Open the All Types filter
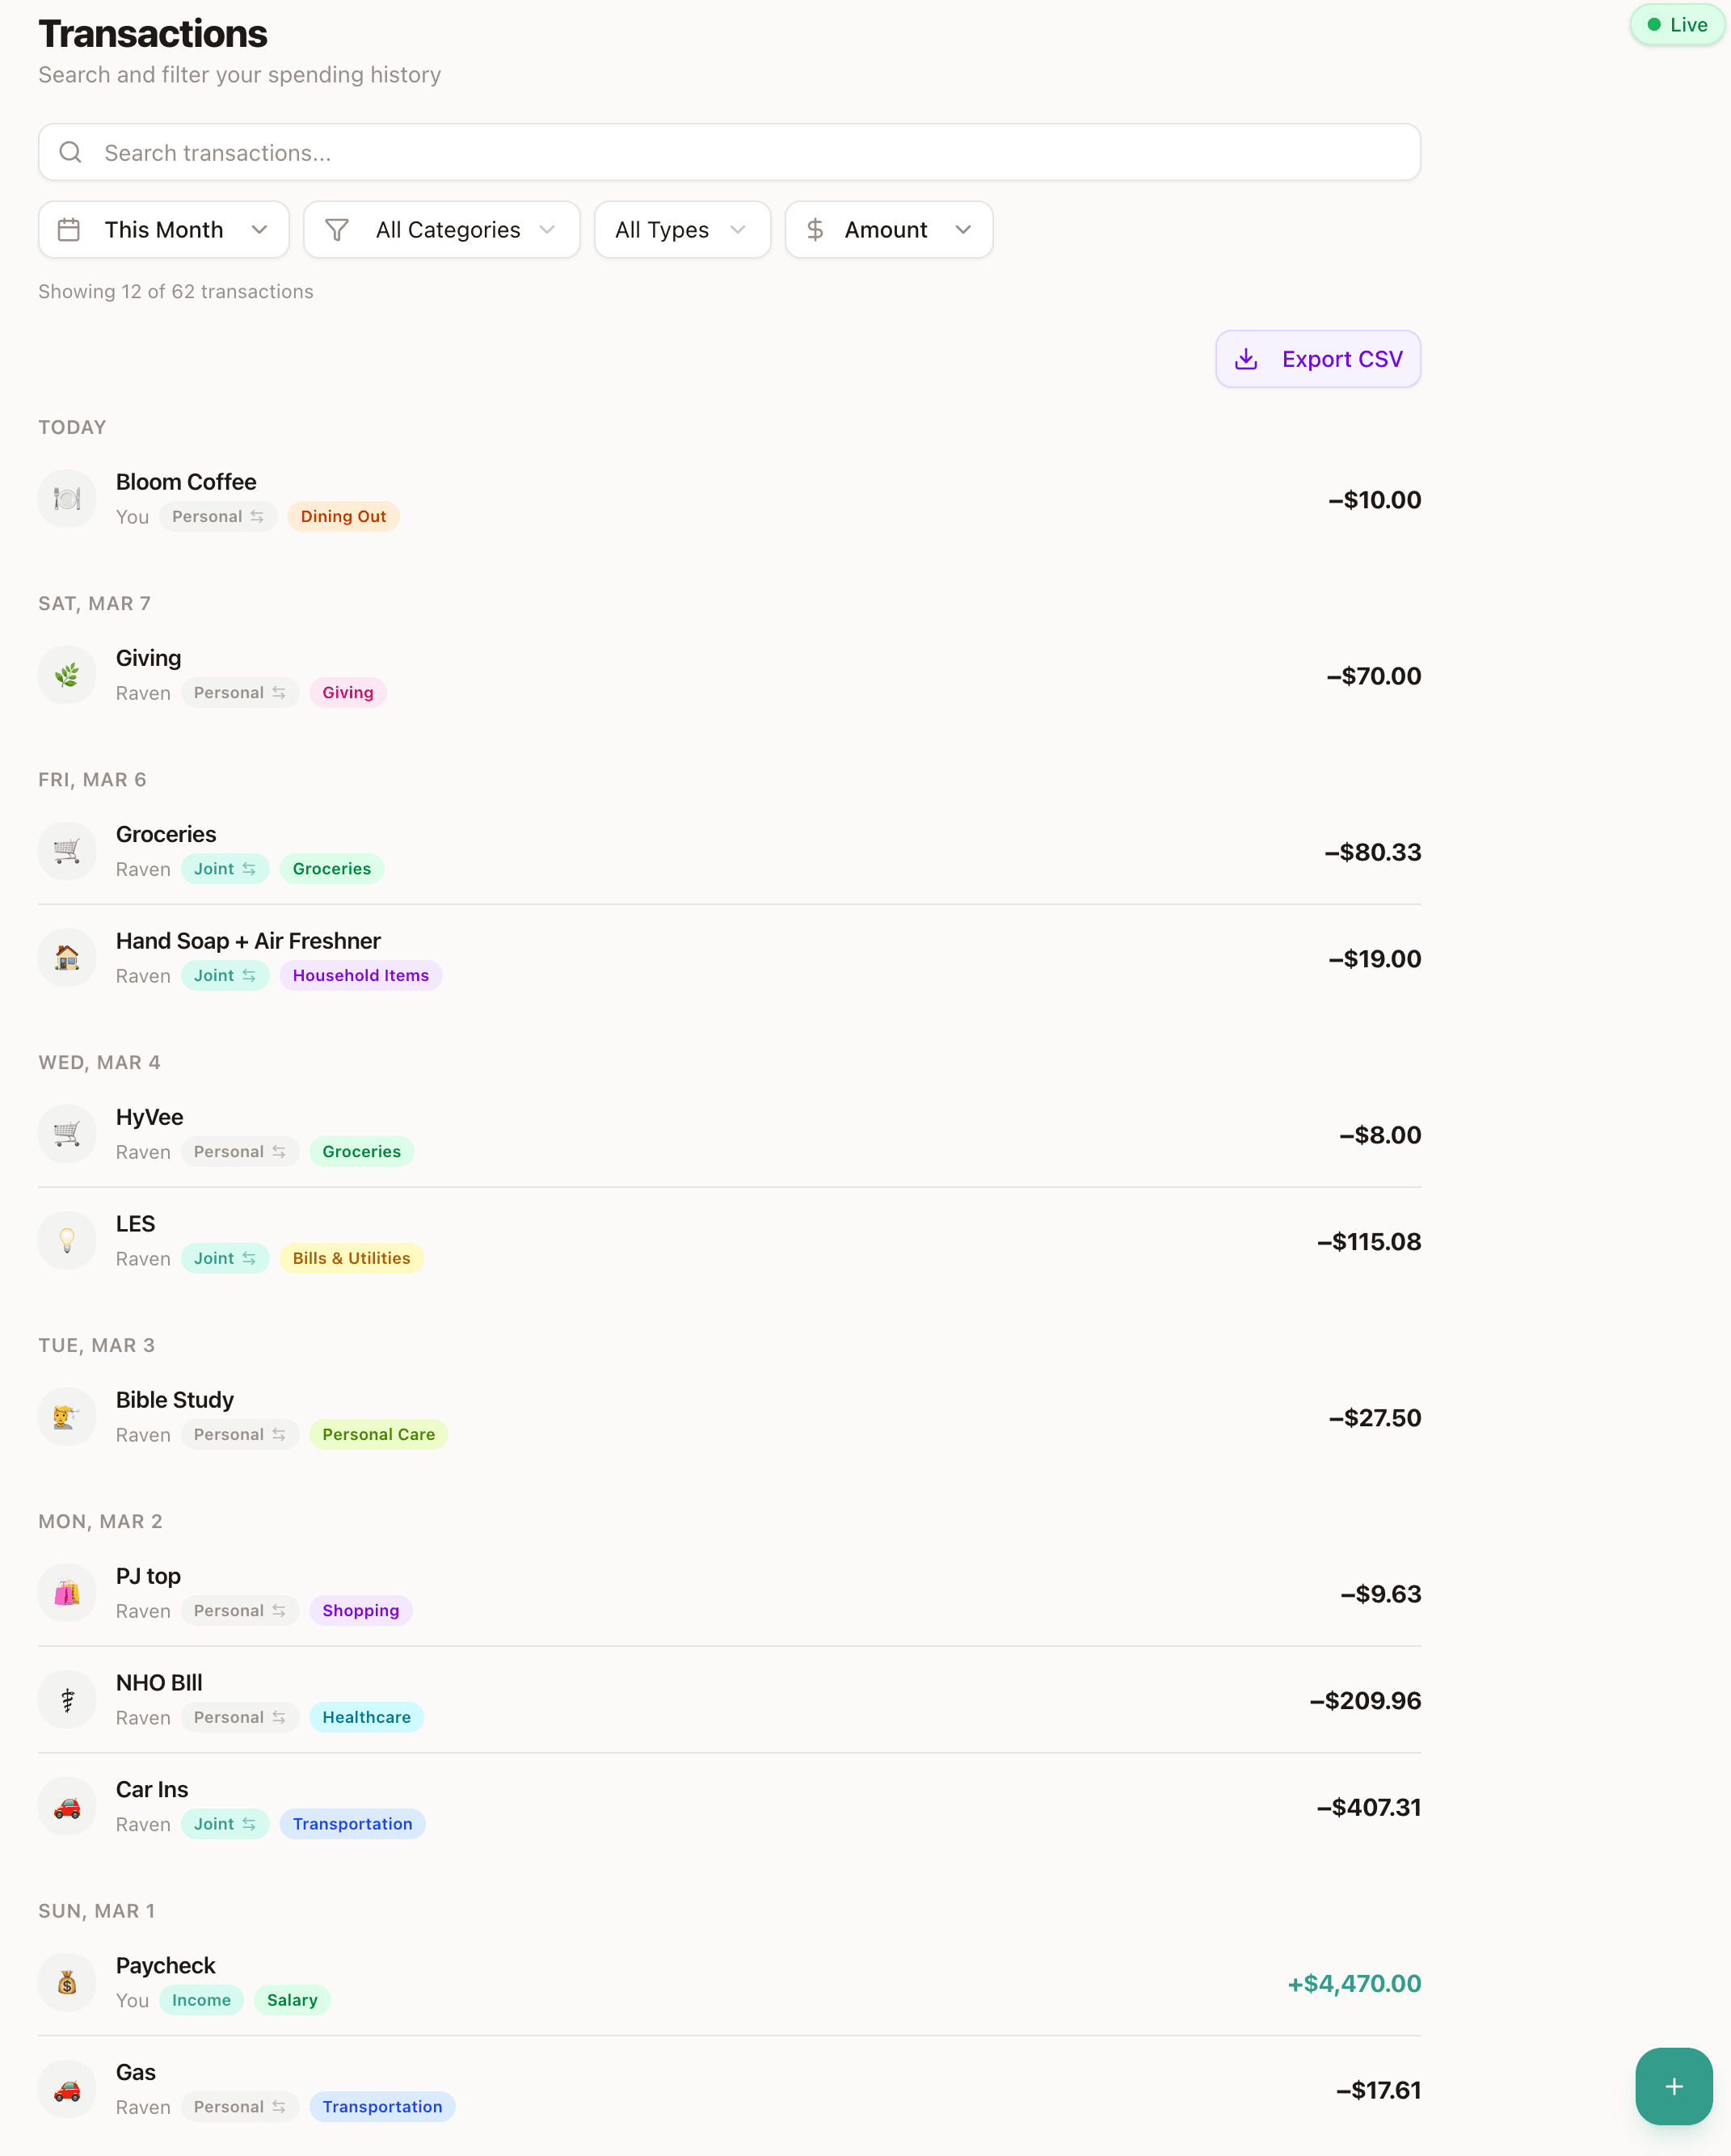The width and height of the screenshot is (1731, 2156). coord(681,229)
